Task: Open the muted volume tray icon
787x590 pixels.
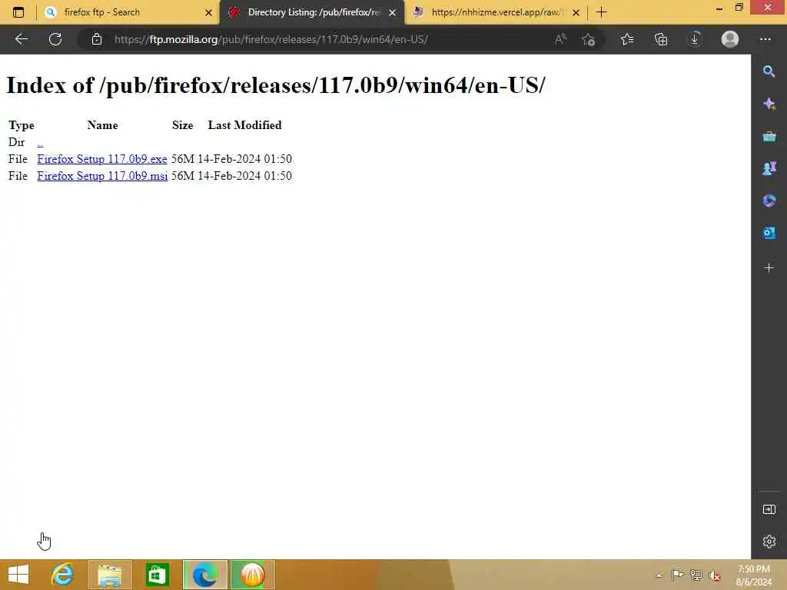Action: pyautogui.click(x=715, y=575)
